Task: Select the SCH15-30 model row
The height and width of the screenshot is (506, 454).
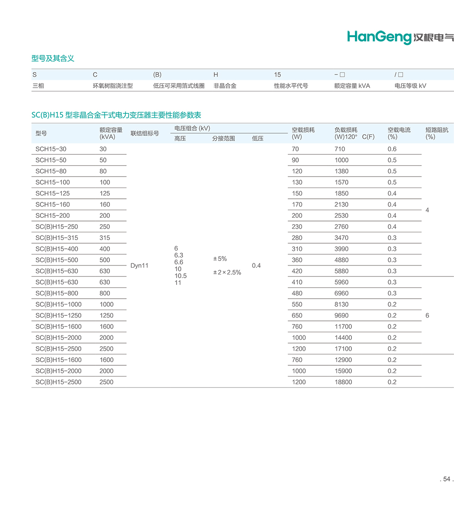Action: coord(50,149)
